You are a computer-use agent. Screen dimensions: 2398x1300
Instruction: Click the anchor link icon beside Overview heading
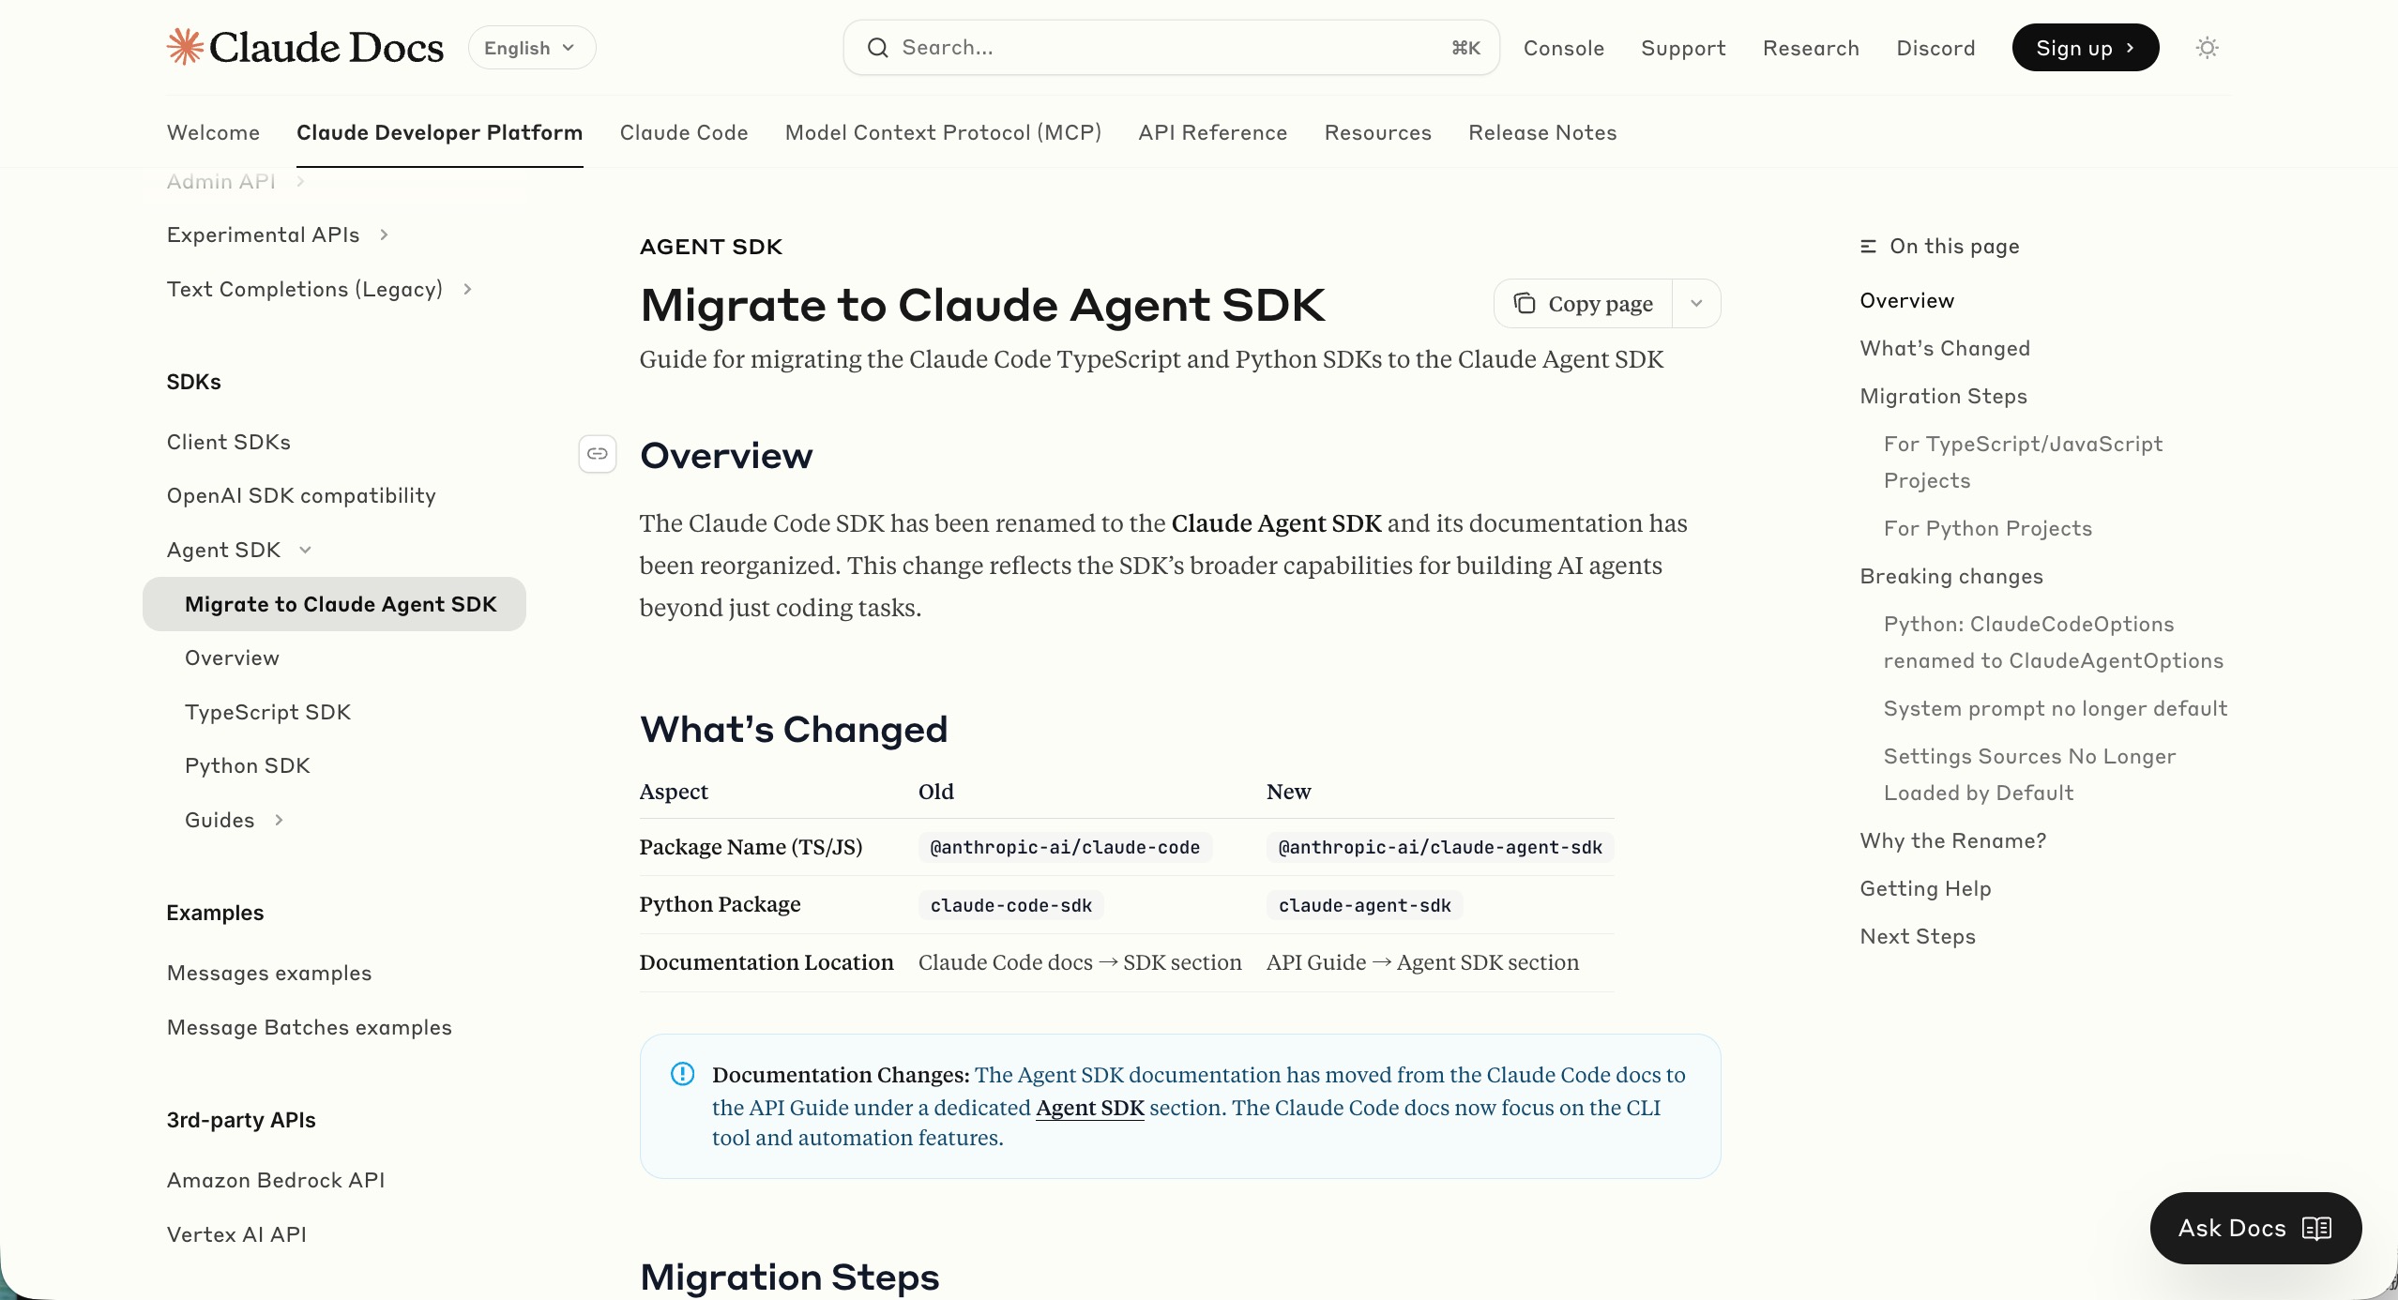tap(597, 454)
